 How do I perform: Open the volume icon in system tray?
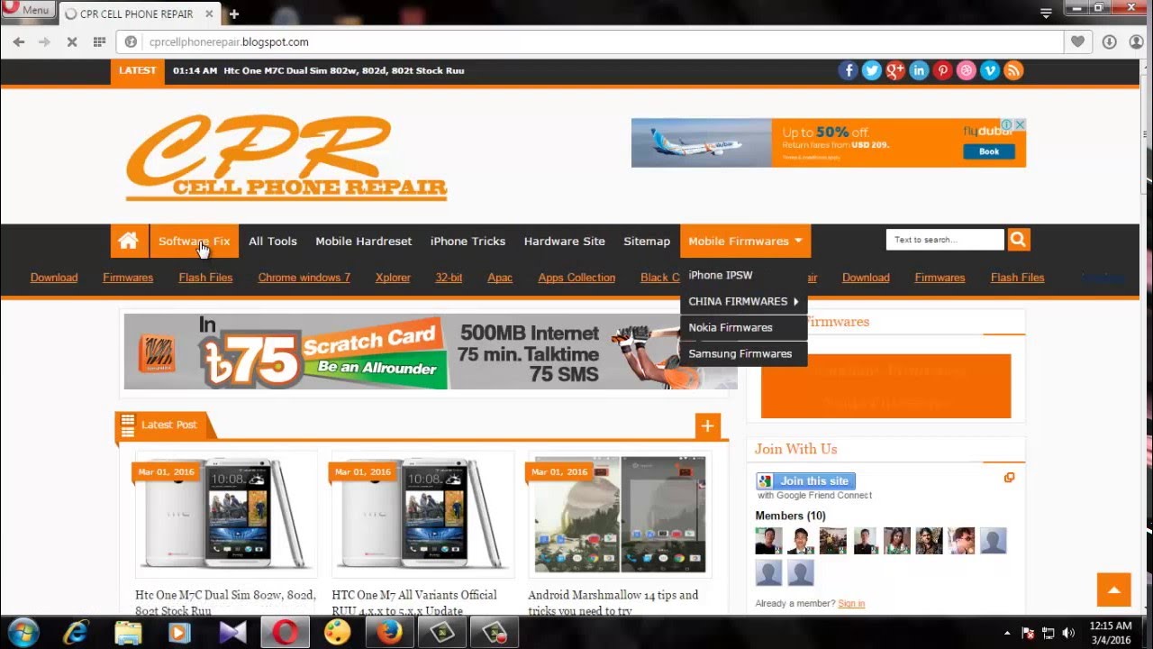coord(1067,633)
